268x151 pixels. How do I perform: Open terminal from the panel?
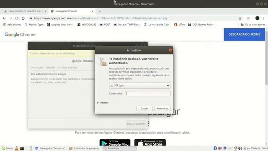coord(22,148)
